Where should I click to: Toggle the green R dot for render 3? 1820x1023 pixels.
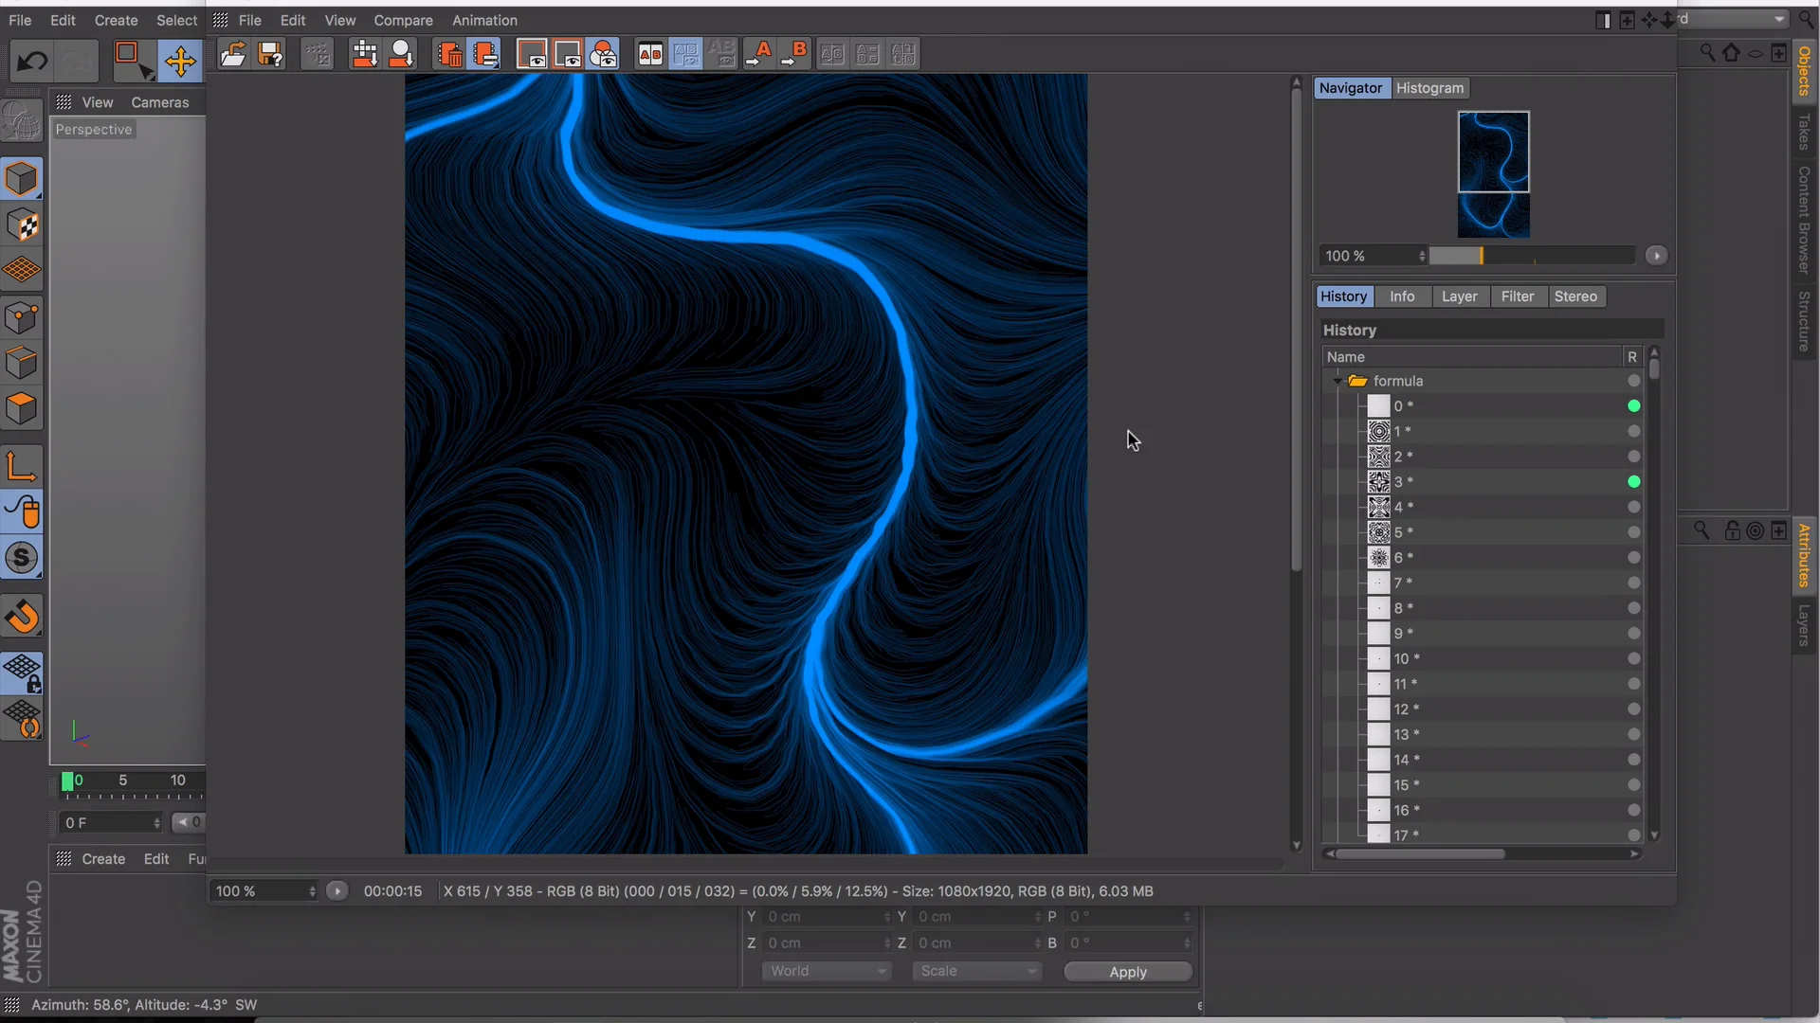click(x=1633, y=482)
